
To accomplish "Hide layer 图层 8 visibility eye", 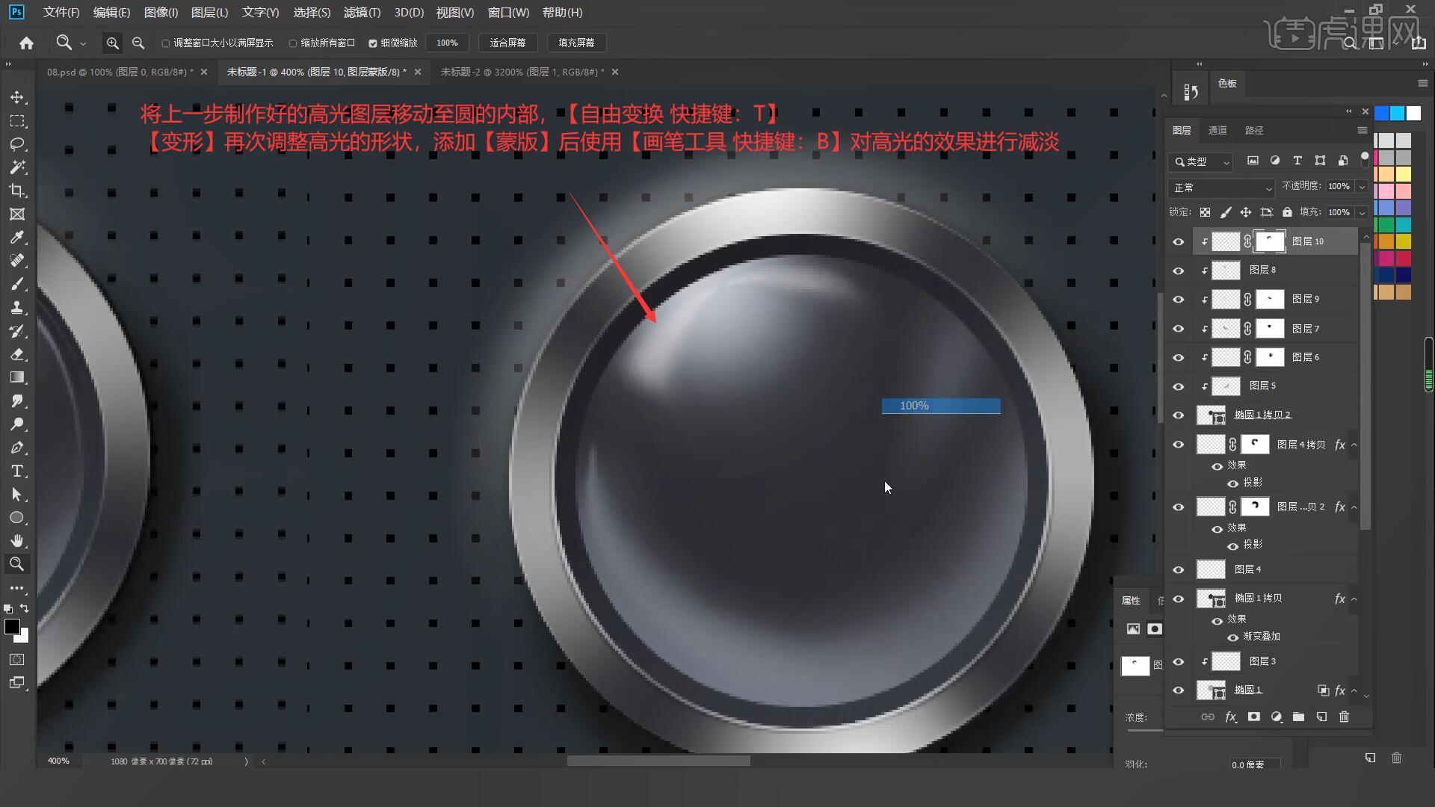I will pyautogui.click(x=1179, y=270).
